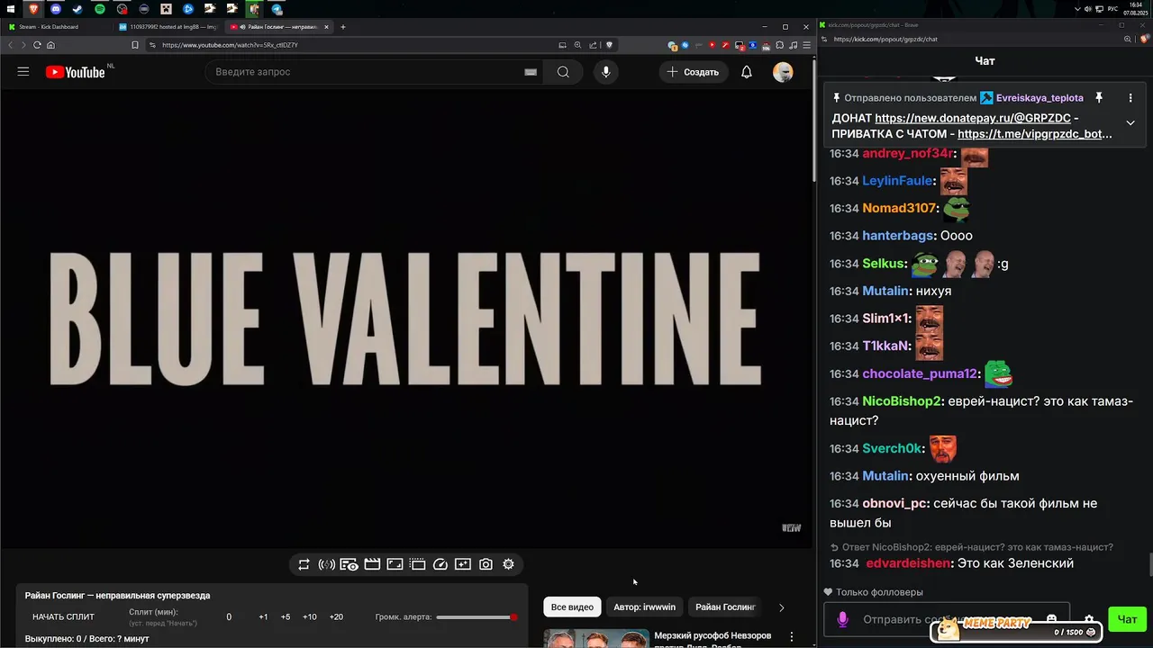This screenshot has width=1153, height=648.
Task: Open player enhancer settings gear
Action: point(508,564)
